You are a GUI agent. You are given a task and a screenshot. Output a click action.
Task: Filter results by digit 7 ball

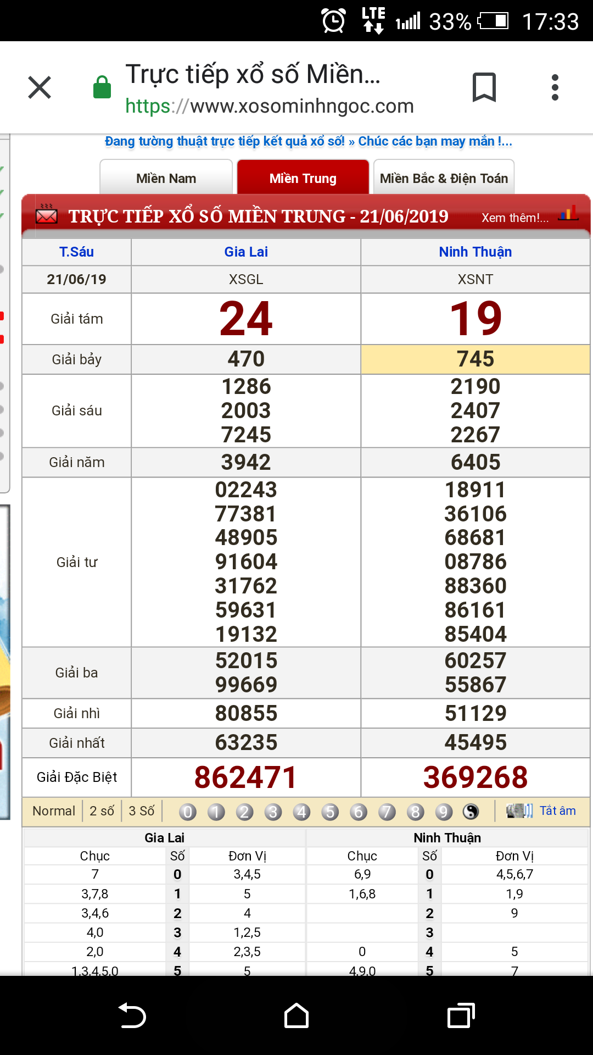tap(387, 812)
